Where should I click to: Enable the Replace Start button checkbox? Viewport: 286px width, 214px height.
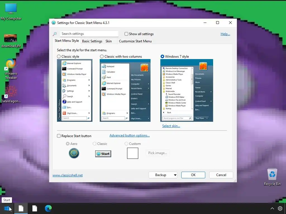[x=59, y=136]
